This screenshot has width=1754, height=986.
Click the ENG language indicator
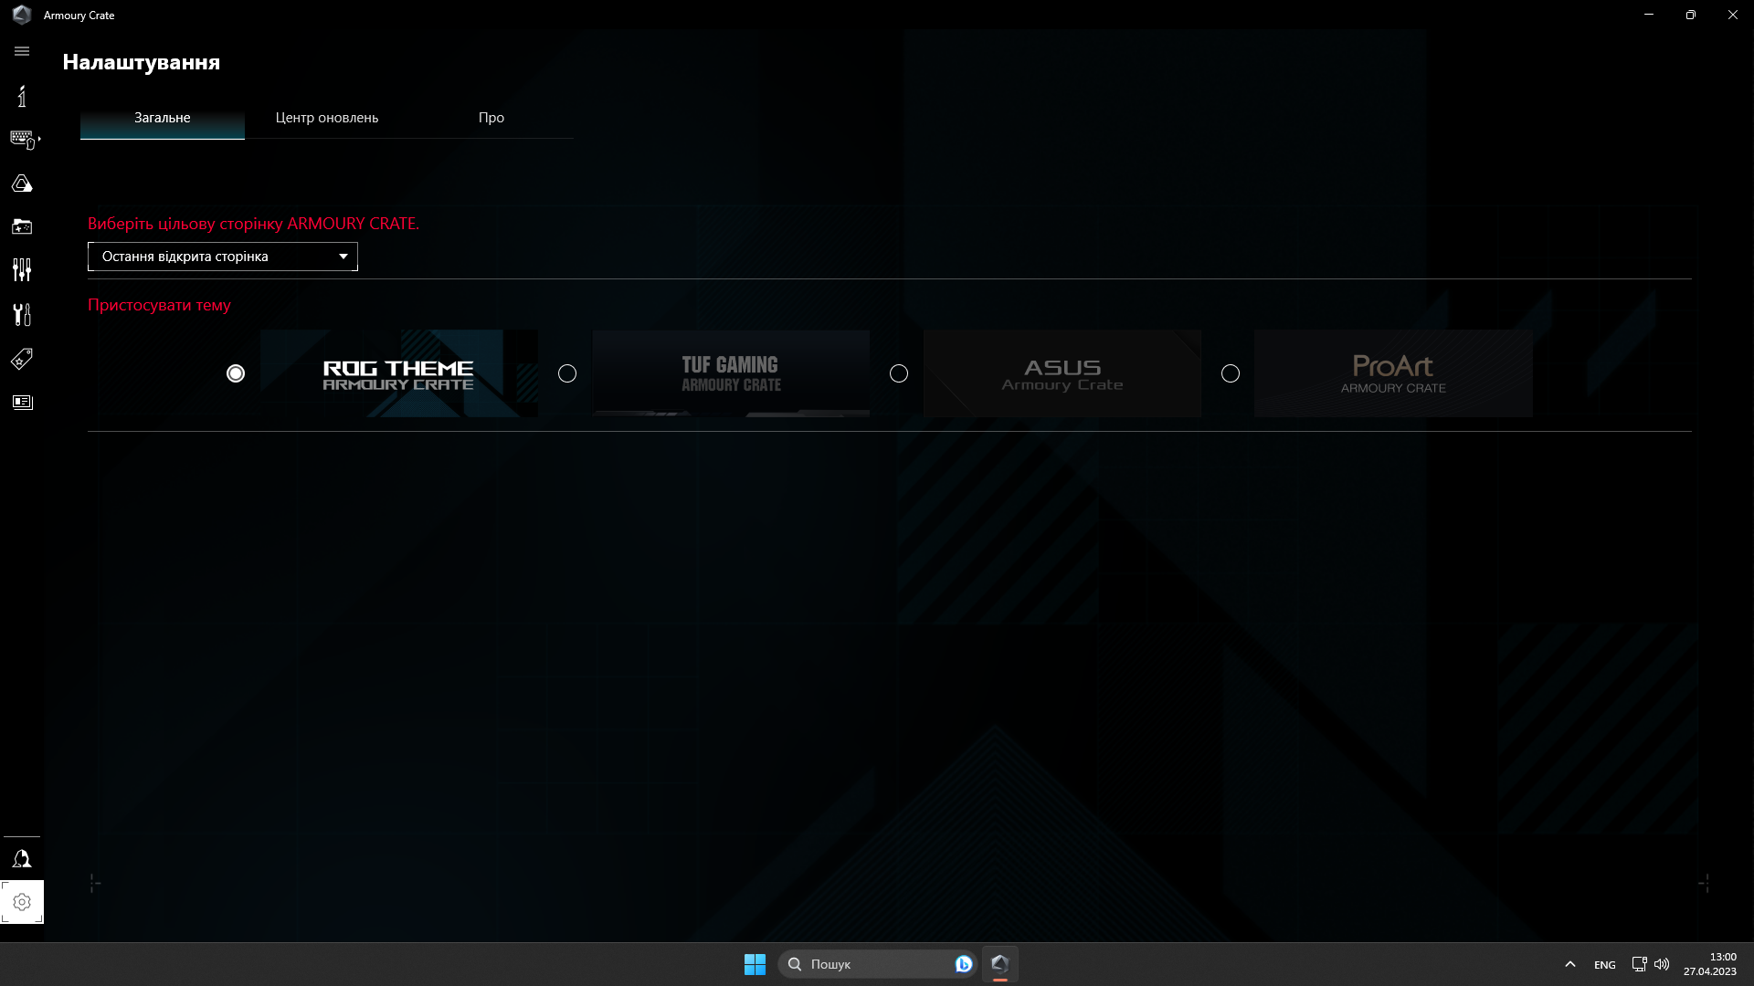[1605, 964]
